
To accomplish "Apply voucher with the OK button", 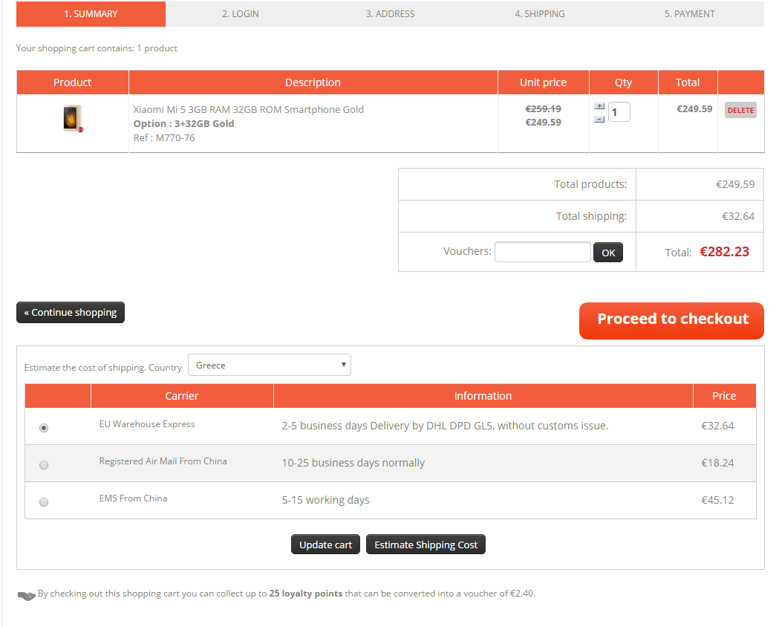I will pos(608,253).
